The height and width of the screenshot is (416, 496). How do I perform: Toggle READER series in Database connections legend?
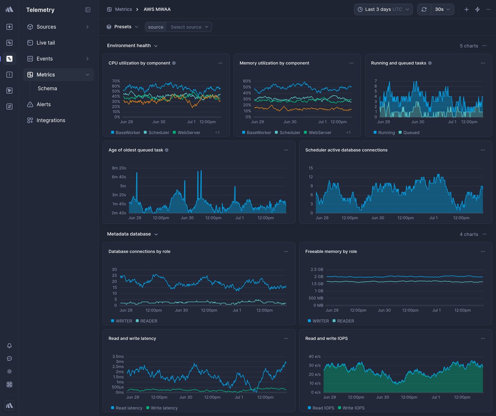146,321
